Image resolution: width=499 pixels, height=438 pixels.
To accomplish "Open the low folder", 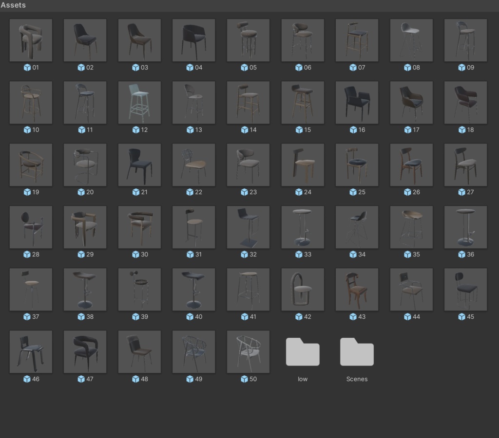I will (303, 351).
